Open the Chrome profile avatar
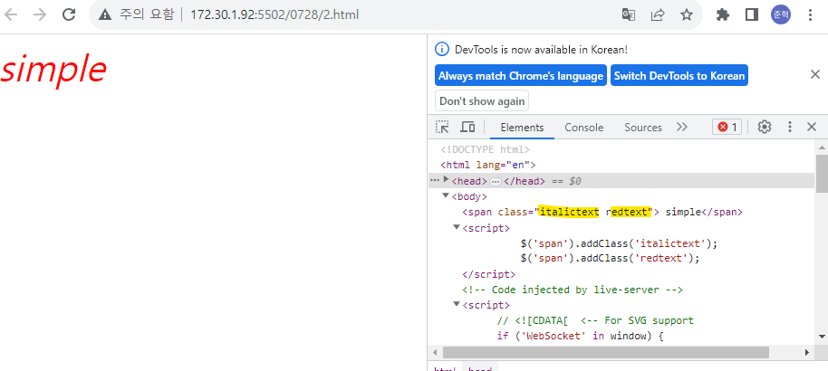The width and height of the screenshot is (828, 371). tap(781, 14)
